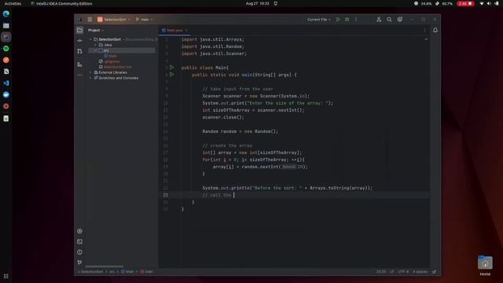Place cursor on 'Random random = new Random();' line
The width and height of the screenshot is (503, 283).
240,131
